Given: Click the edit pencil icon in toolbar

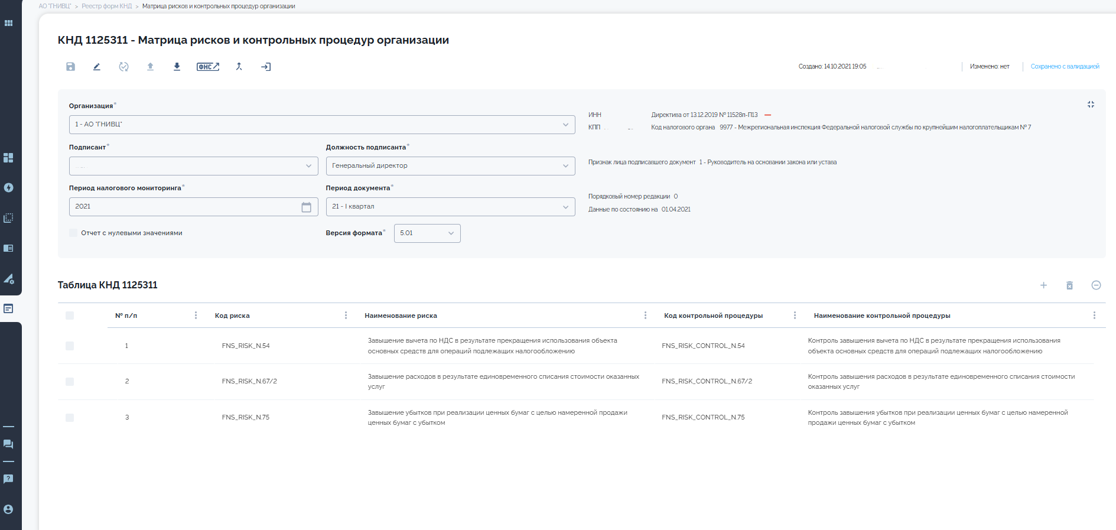Looking at the screenshot, I should pyautogui.click(x=97, y=67).
